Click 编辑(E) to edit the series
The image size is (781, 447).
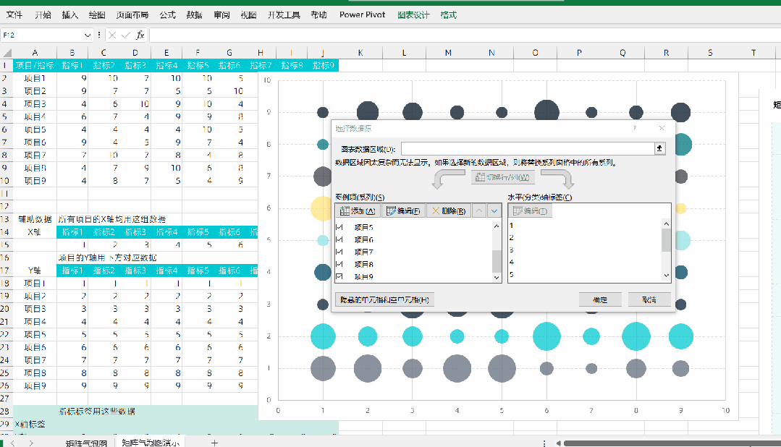pos(403,211)
